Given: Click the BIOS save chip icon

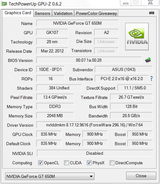Looking at the screenshot, I should click(x=148, y=60).
